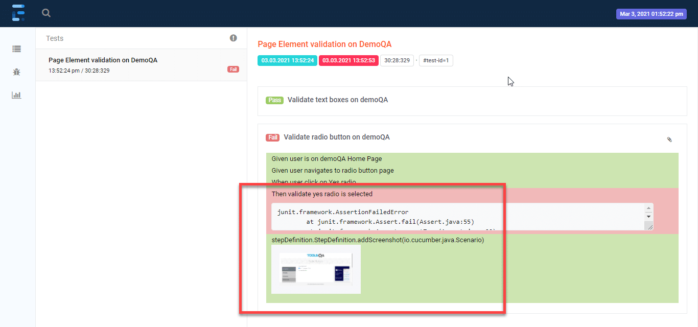Click inside the AssertionFailedError stack trace box
The height and width of the screenshot is (327, 698).
tap(457, 217)
